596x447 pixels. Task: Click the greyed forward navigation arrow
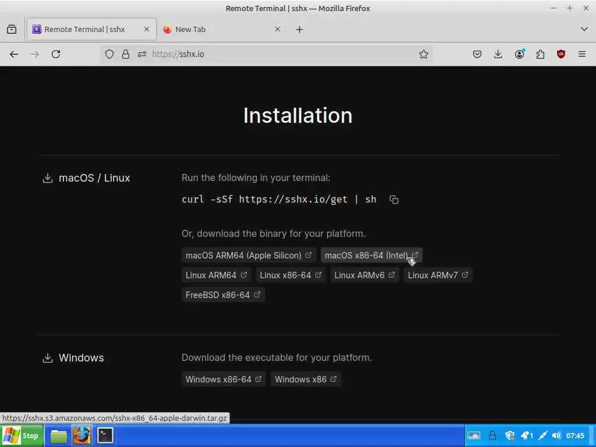click(x=34, y=54)
